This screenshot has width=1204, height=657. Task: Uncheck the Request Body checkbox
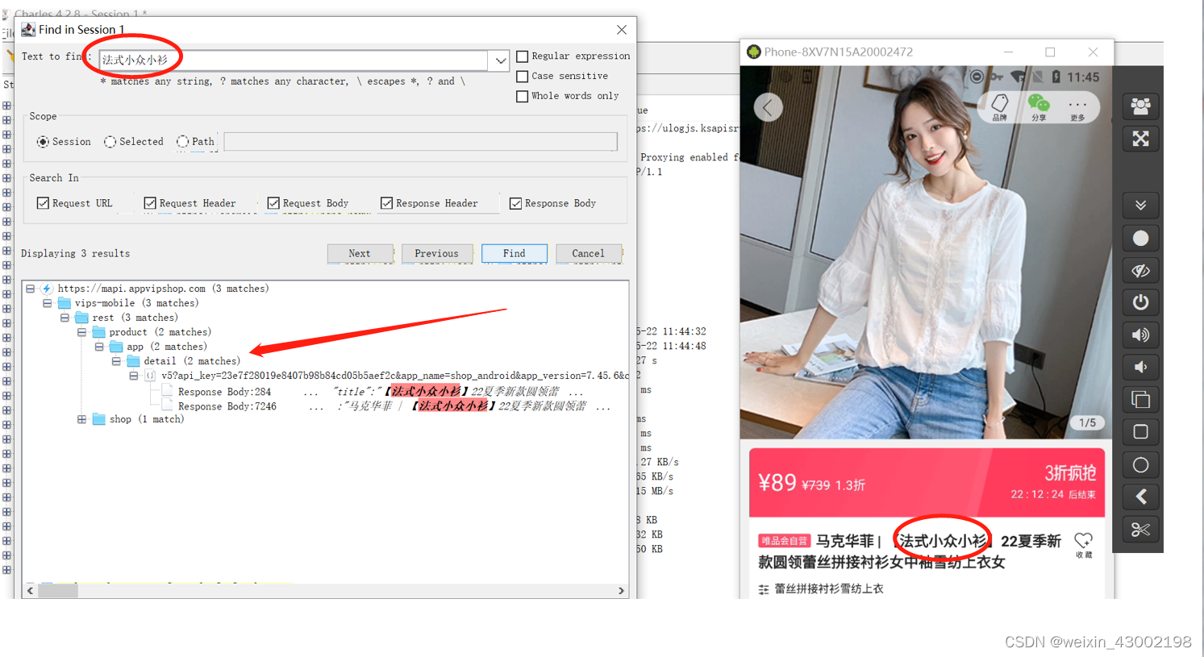pos(273,203)
